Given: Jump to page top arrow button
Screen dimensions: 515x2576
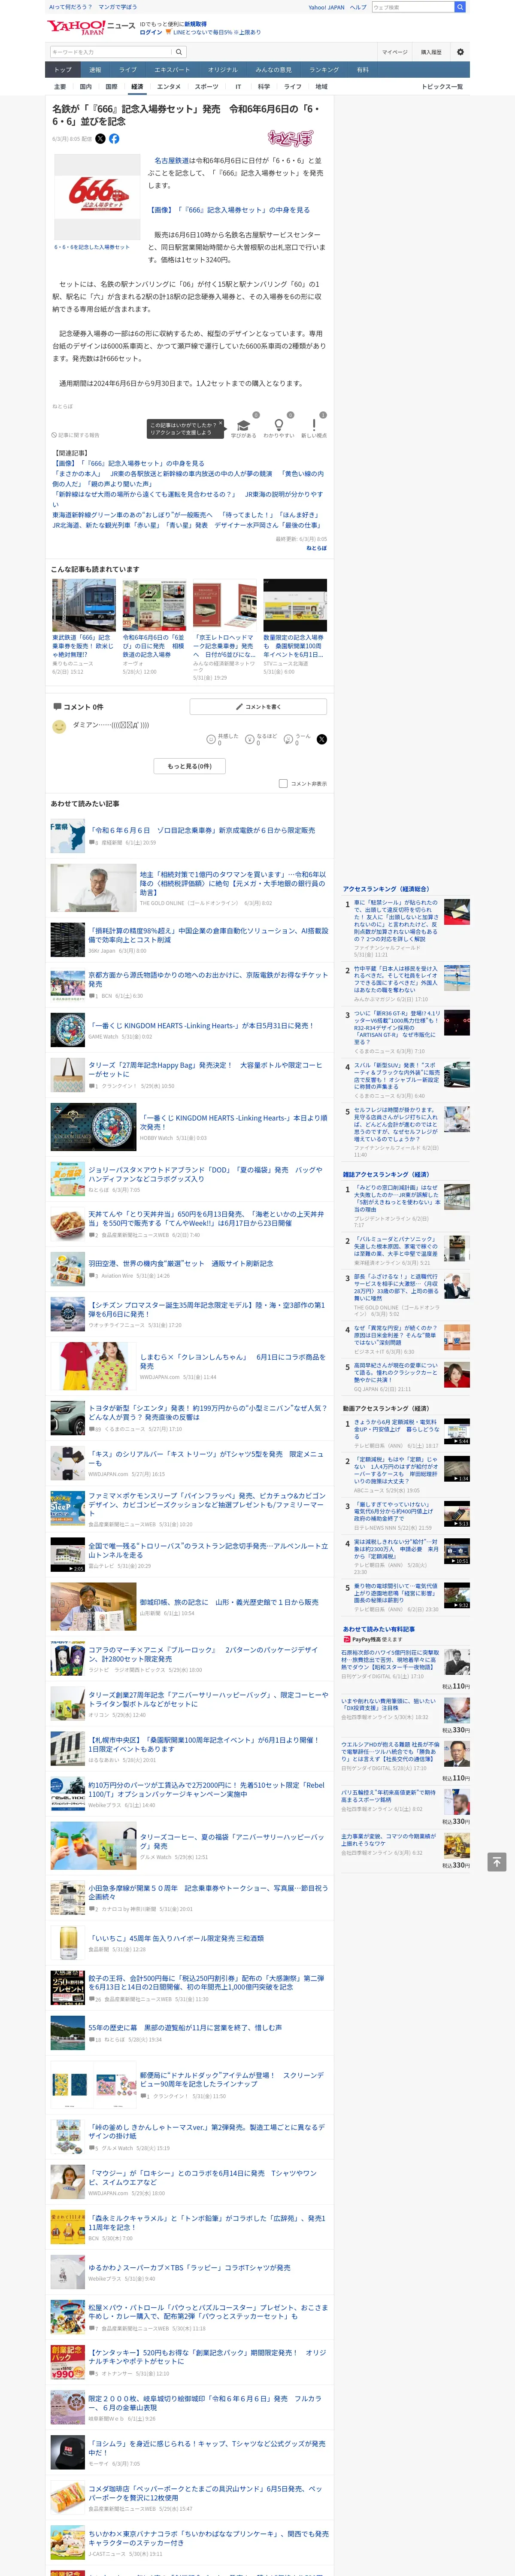Looking at the screenshot, I should point(496,1861).
